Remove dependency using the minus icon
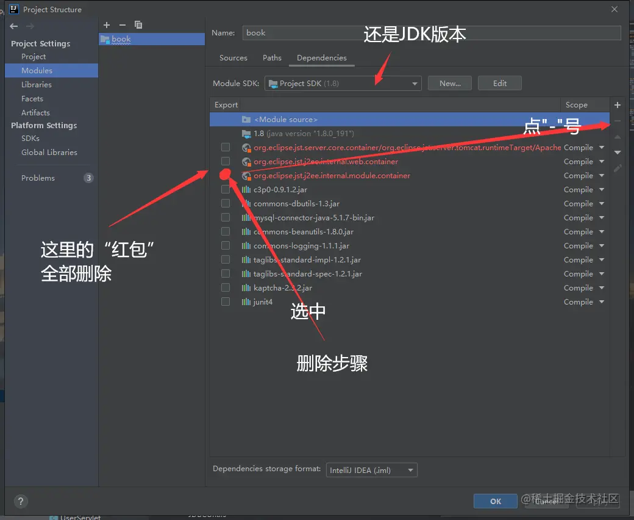Image resolution: width=634 pixels, height=520 pixels. 618,121
